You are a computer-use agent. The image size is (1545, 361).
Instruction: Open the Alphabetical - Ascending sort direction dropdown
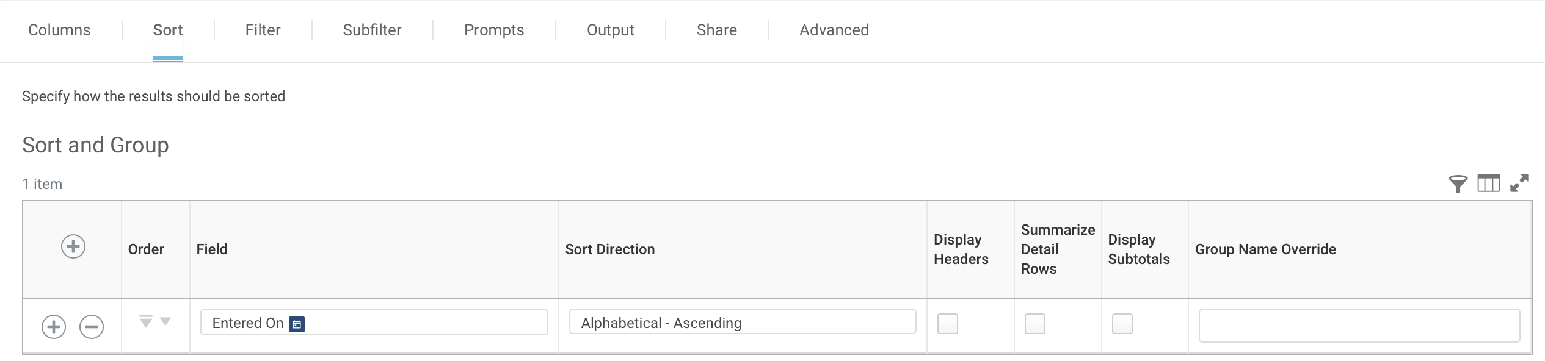[742, 323]
